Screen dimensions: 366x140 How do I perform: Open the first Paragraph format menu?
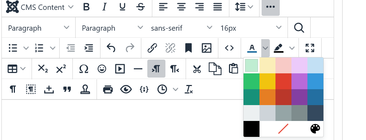point(38,28)
